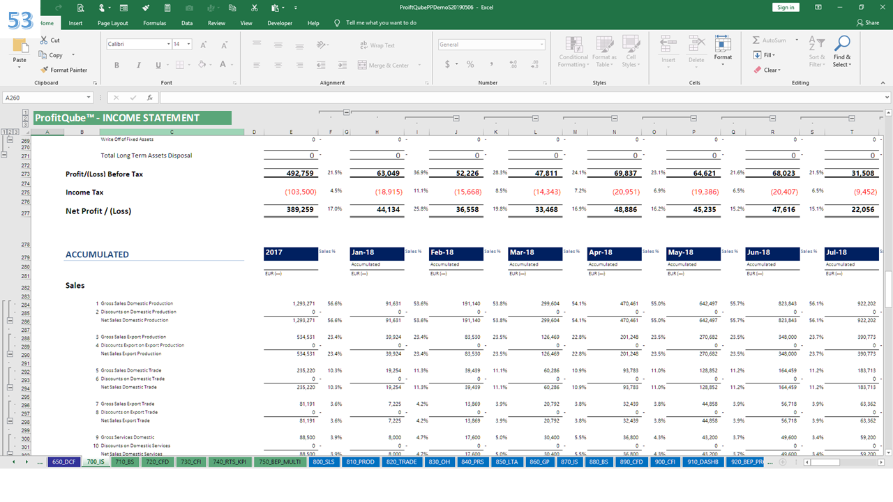The width and height of the screenshot is (893, 502).
Task: Switch to the 650_DCF sheet tab
Action: (x=62, y=462)
